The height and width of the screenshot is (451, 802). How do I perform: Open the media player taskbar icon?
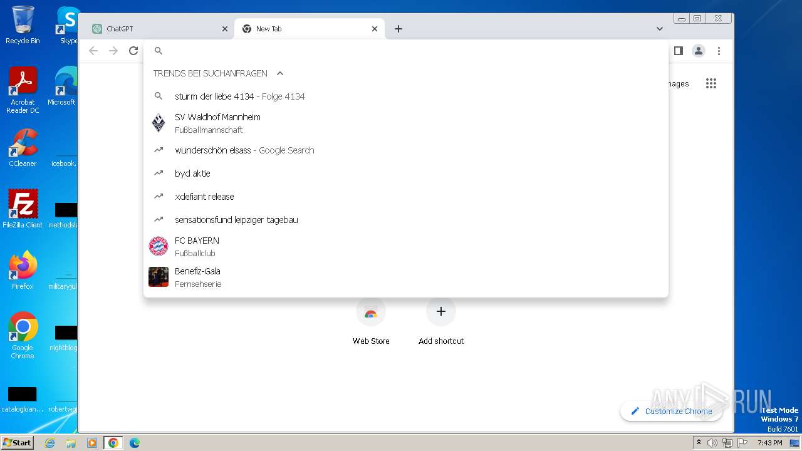(x=92, y=443)
